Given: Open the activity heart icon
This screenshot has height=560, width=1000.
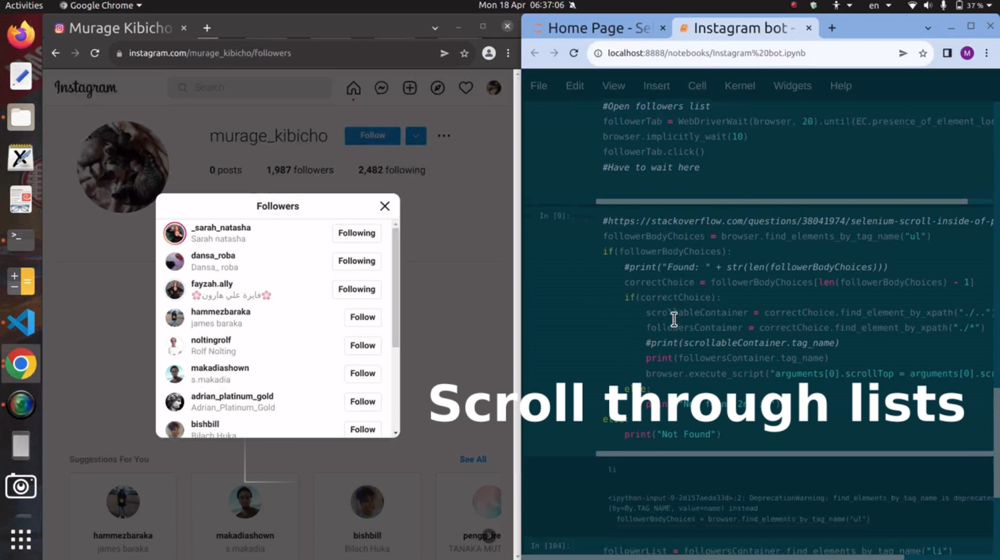Looking at the screenshot, I should (x=466, y=88).
